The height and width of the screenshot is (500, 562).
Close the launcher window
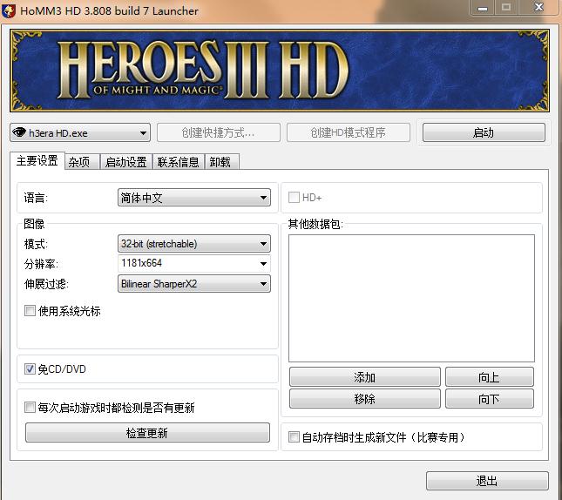coord(538,8)
